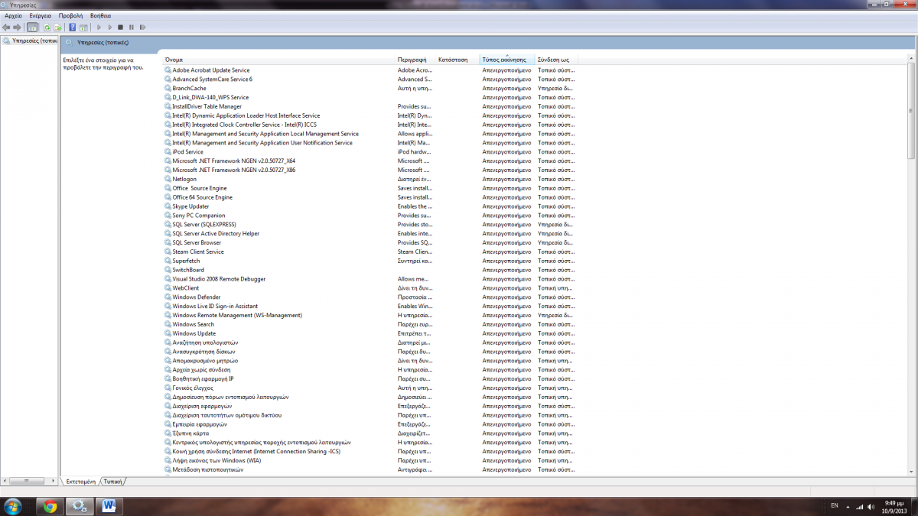This screenshot has width=918, height=516.
Task: Select the SQL Server (SQLEXPRESS) icon
Action: [168, 224]
